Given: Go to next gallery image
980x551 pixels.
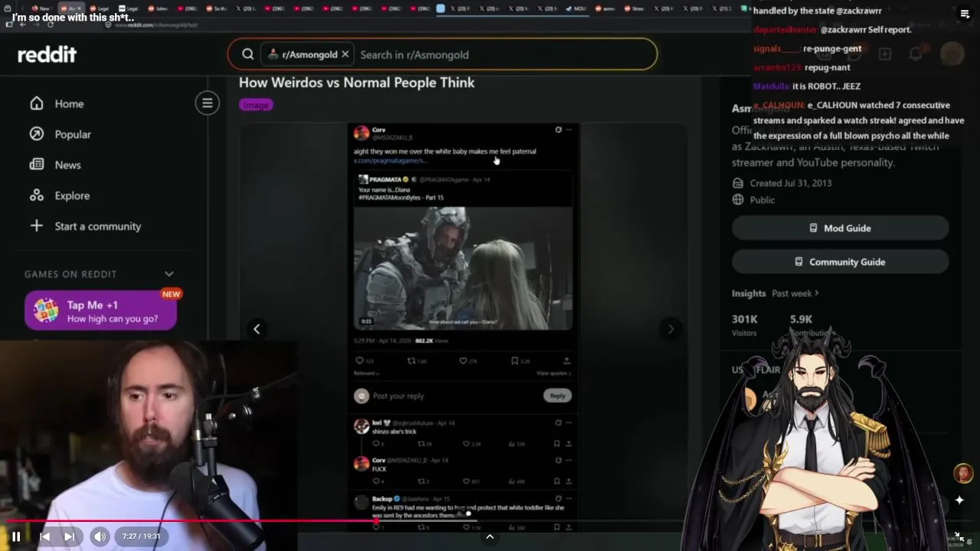Looking at the screenshot, I should 671,329.
